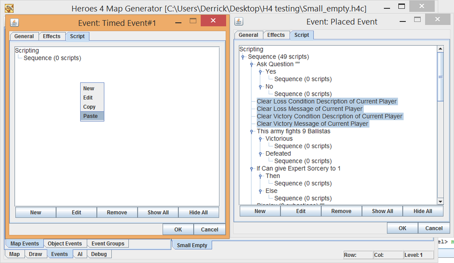
Task: Click Edit button in Timed Event#1 window
Action: point(76,212)
